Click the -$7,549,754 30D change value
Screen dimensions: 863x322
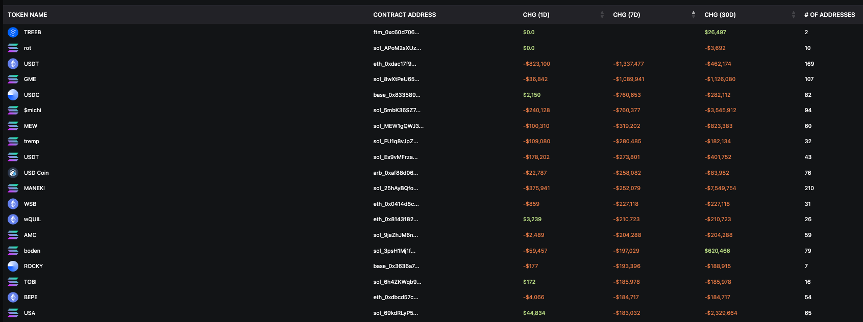pos(720,188)
